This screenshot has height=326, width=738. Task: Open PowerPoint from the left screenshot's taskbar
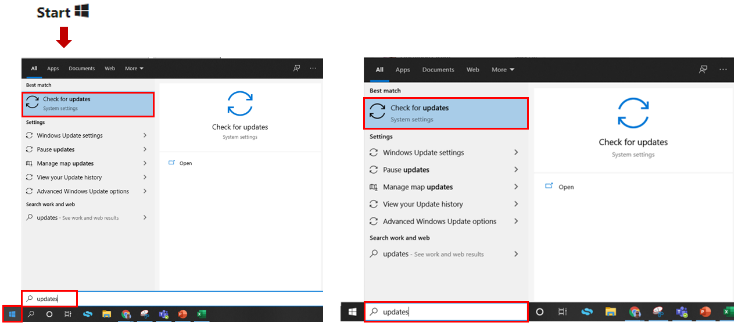[182, 314]
